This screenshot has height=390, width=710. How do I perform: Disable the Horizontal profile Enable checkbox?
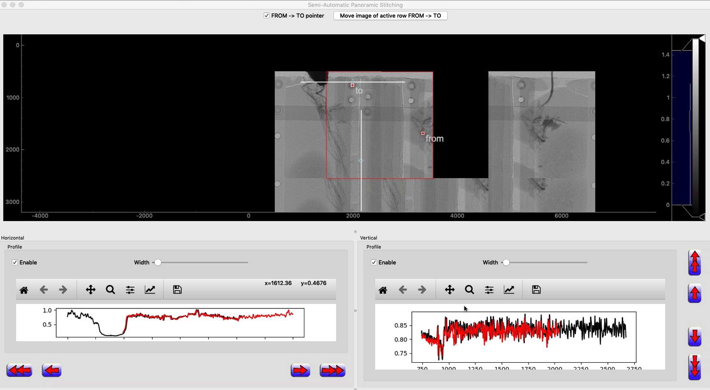[15, 263]
